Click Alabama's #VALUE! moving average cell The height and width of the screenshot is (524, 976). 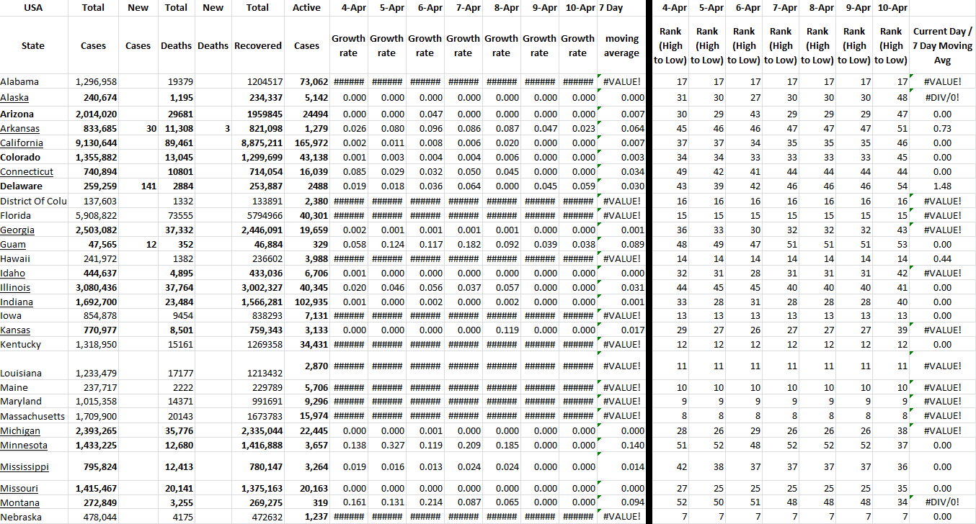[x=621, y=81]
